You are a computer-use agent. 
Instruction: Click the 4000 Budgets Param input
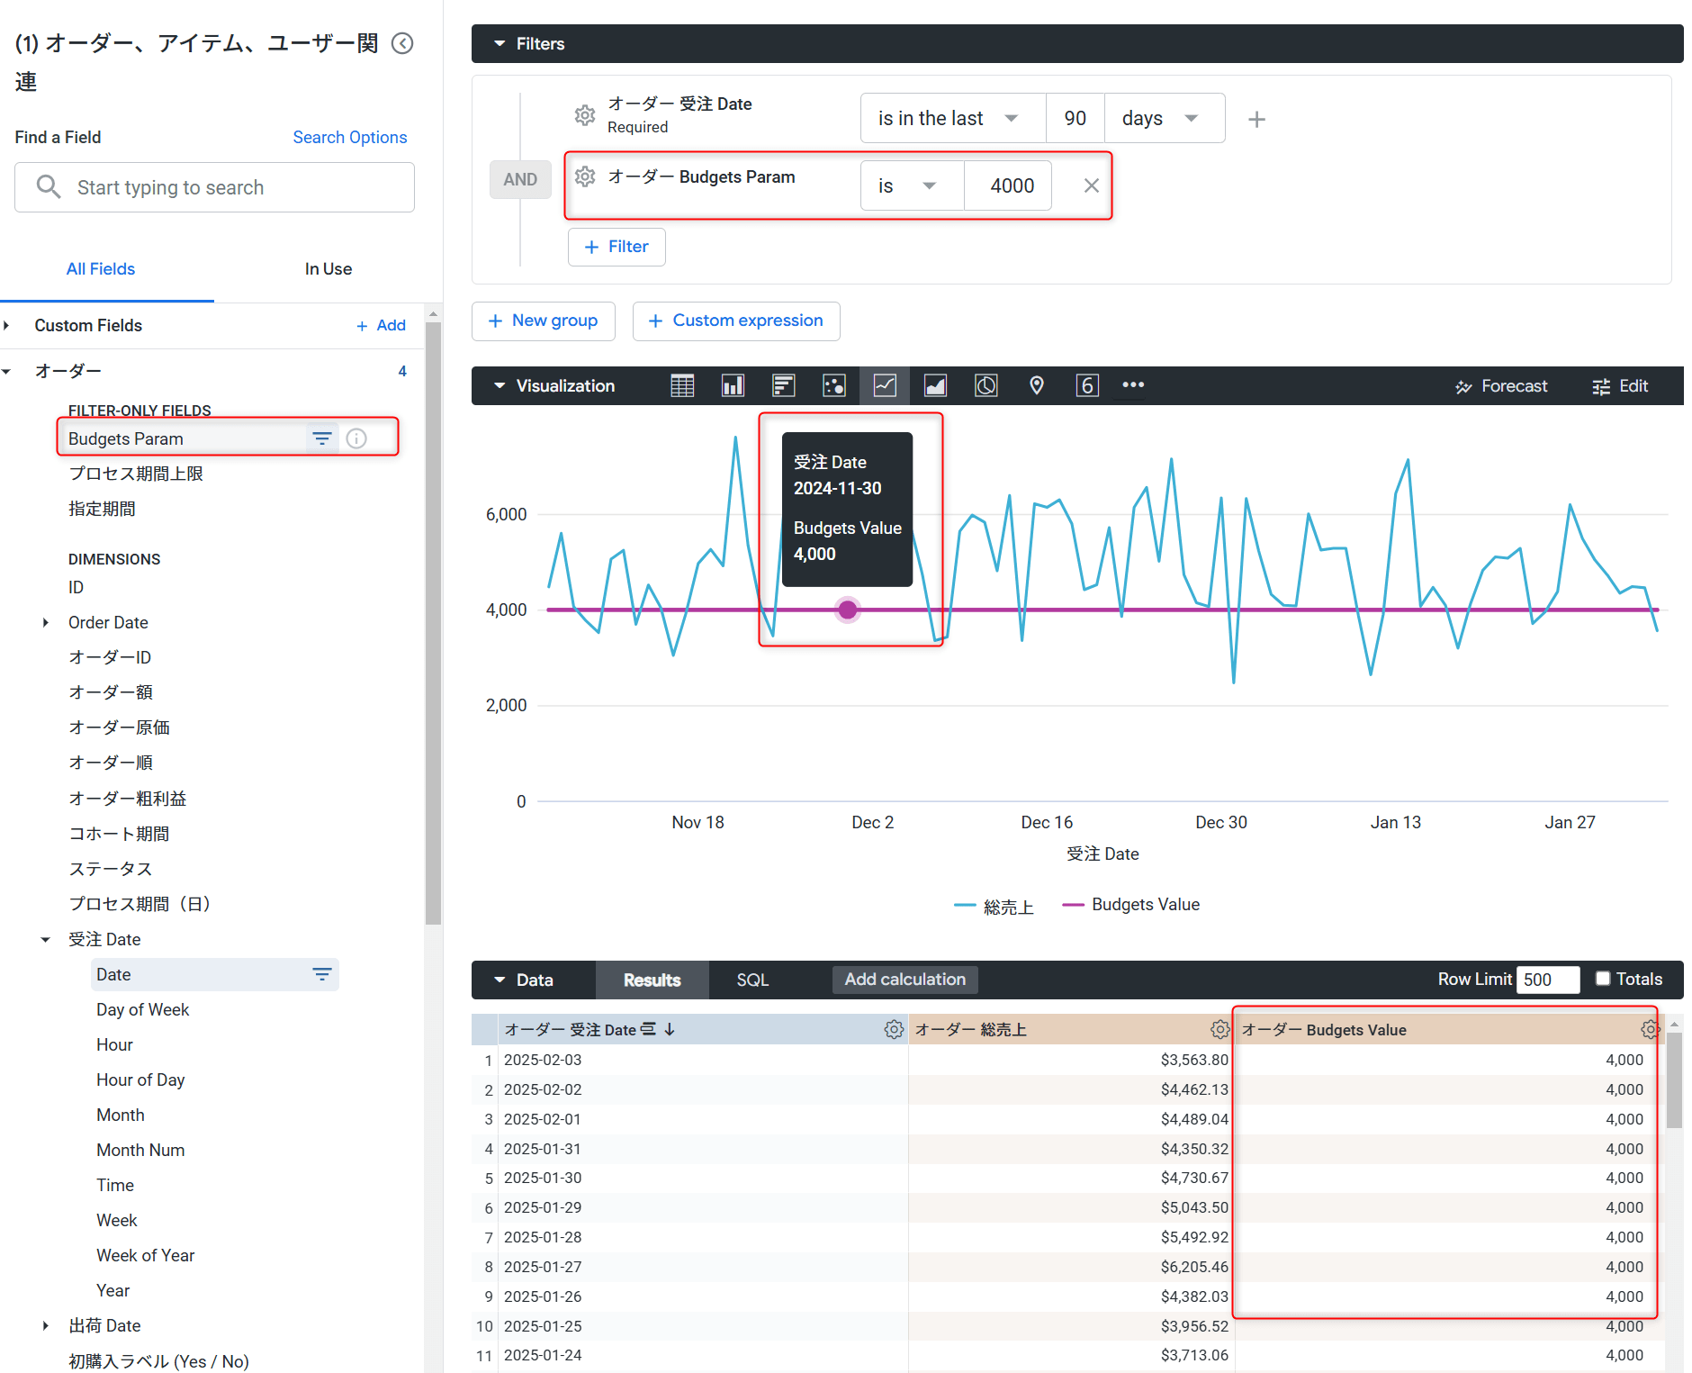1008,185
